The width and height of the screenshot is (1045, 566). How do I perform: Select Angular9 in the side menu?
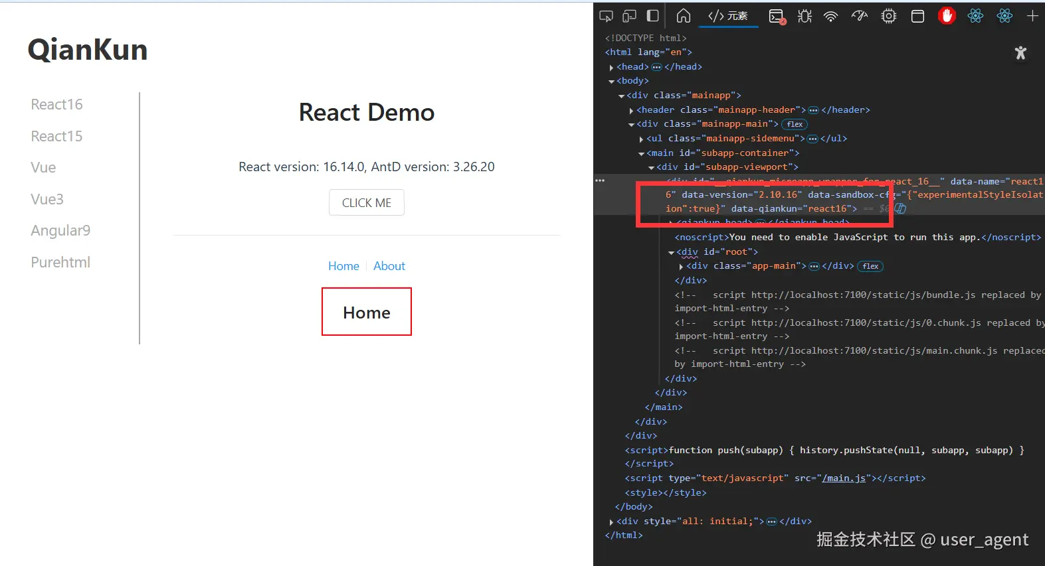pos(60,230)
